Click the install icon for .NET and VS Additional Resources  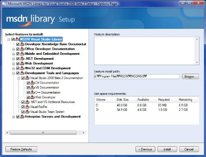[x=27, y=102]
